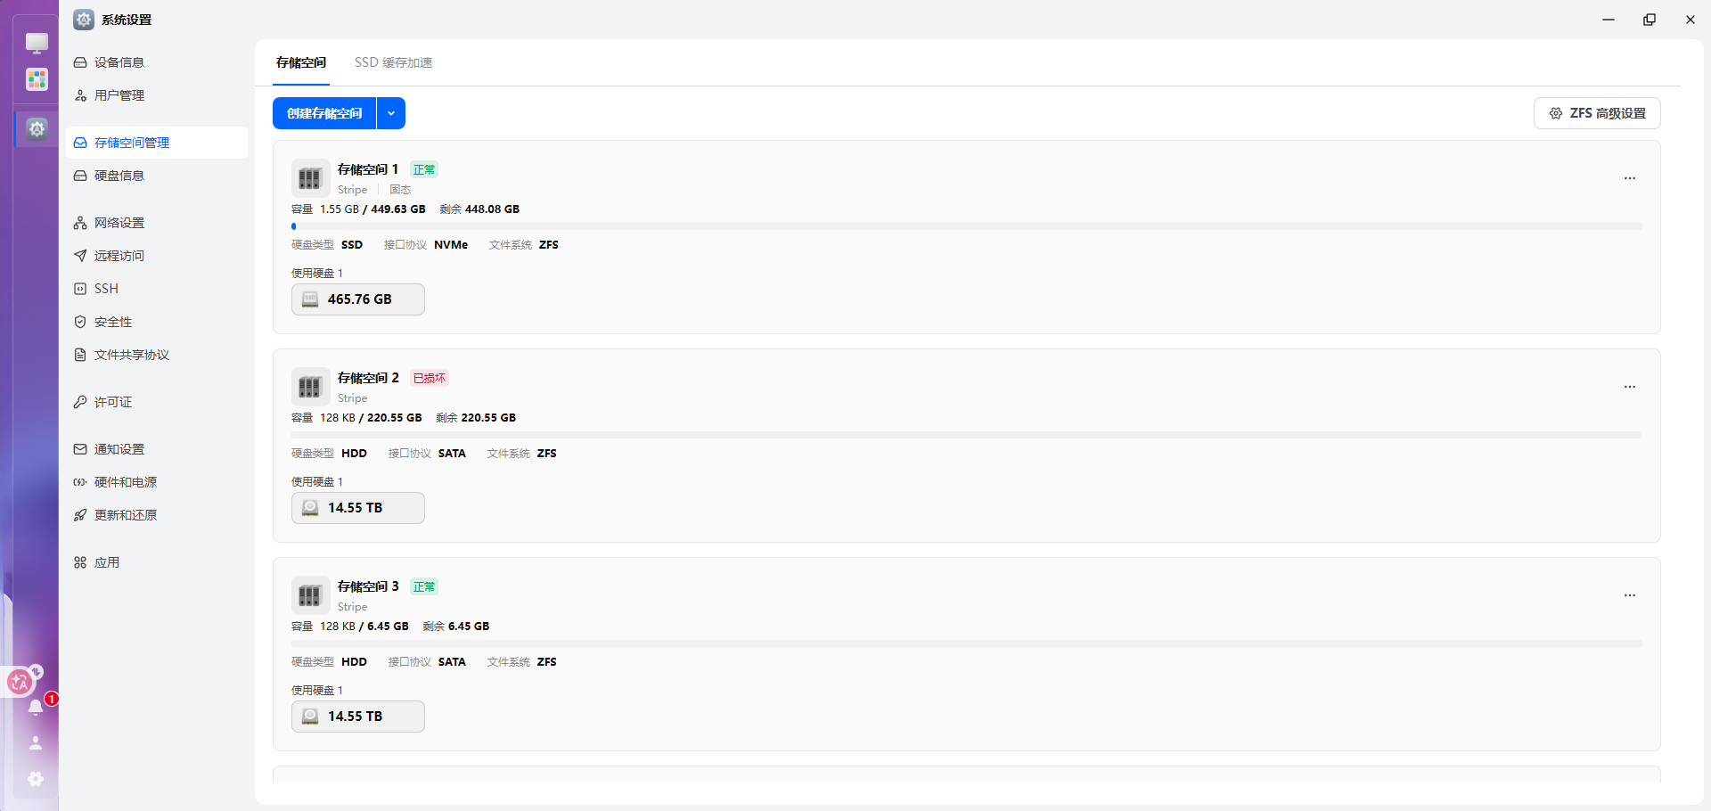Click the 465.76 GB disk chip

[x=358, y=299]
